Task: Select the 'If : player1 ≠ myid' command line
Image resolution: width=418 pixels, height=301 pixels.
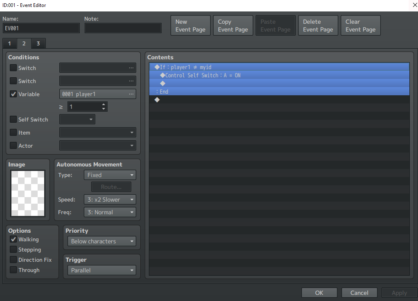Action: 279,67
